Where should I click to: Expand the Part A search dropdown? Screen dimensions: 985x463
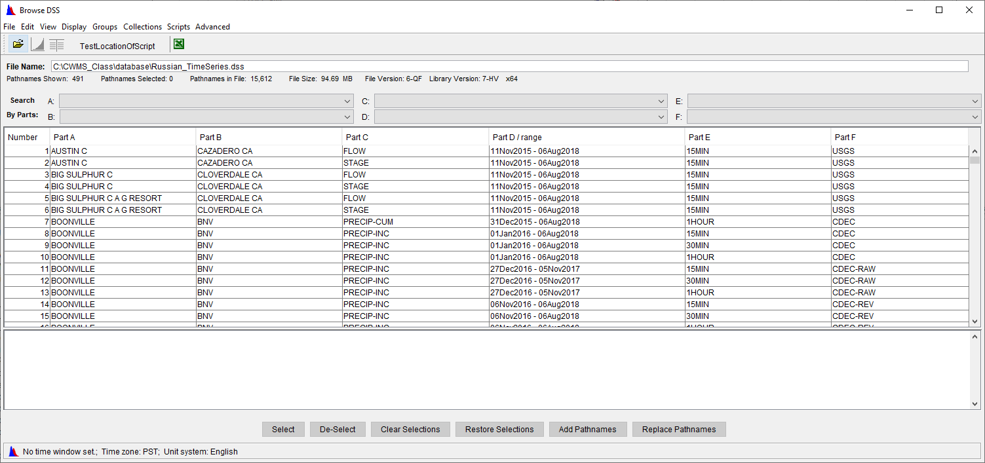tap(347, 102)
